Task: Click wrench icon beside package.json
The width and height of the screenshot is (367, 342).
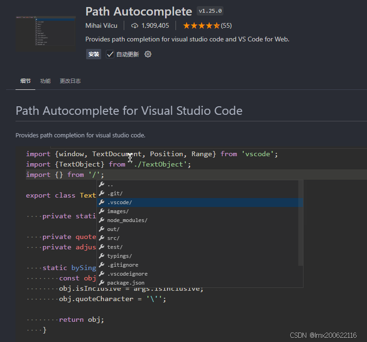Action: [x=102, y=282]
